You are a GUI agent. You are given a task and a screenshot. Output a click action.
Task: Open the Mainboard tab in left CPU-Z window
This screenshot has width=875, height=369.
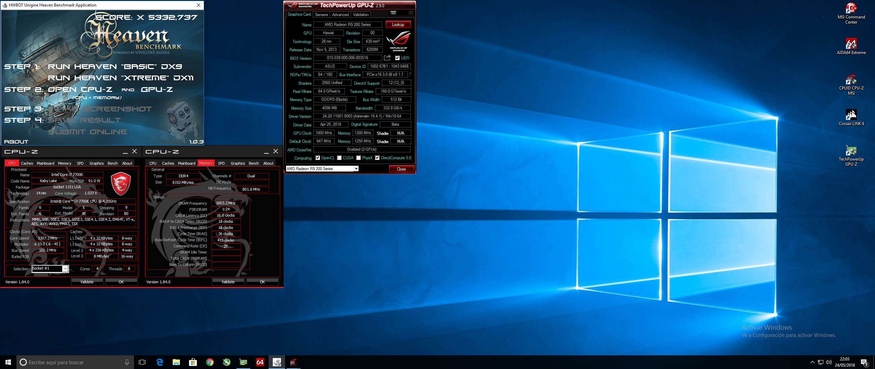click(45, 163)
